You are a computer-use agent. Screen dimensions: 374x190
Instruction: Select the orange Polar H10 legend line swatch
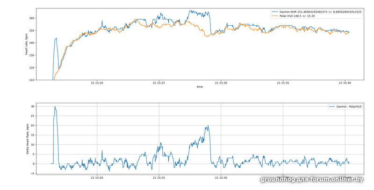tap(275, 16)
